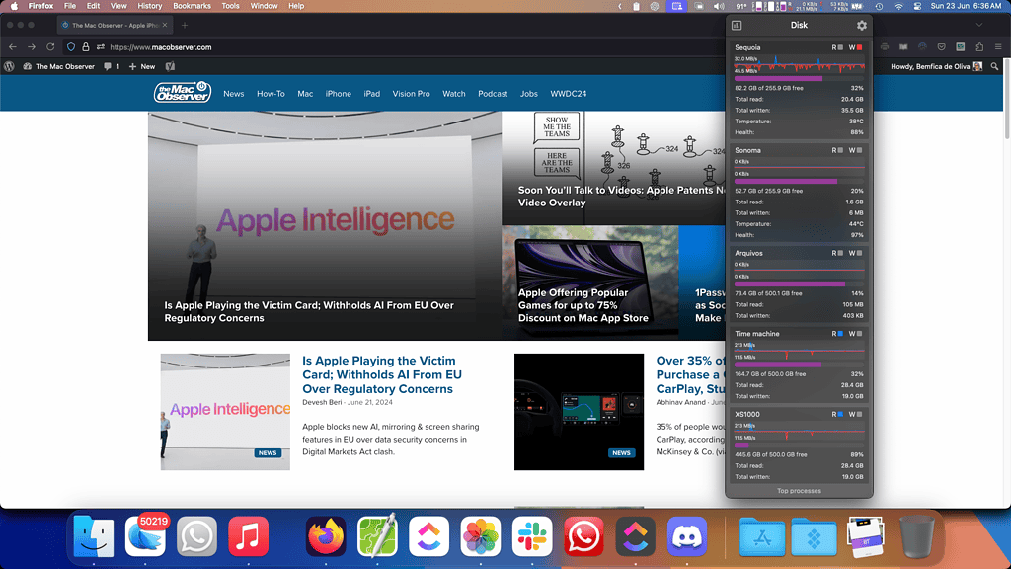Image resolution: width=1011 pixels, height=569 pixels.
Task: Click the chart icon in Disk panel header
Action: point(737,26)
